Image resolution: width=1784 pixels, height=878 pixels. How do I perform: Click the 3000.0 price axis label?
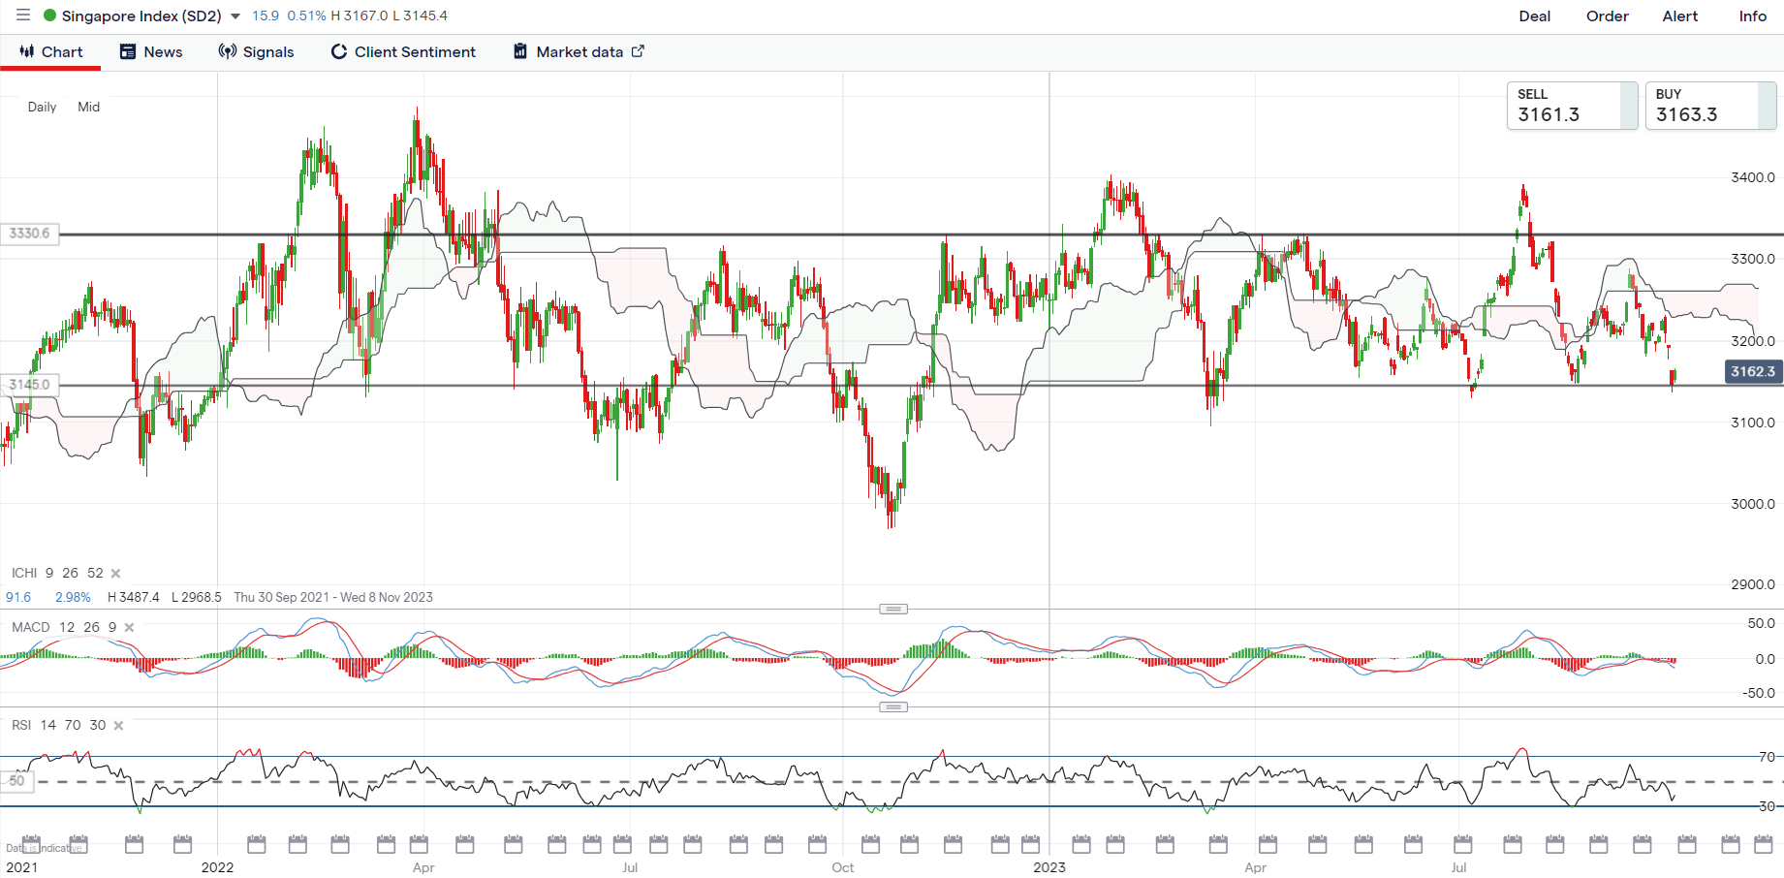coord(1753,504)
